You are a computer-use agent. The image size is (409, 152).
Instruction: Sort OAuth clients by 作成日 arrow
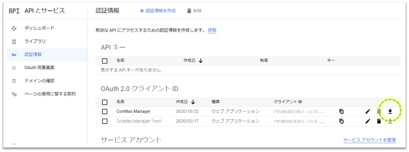[x=193, y=102]
